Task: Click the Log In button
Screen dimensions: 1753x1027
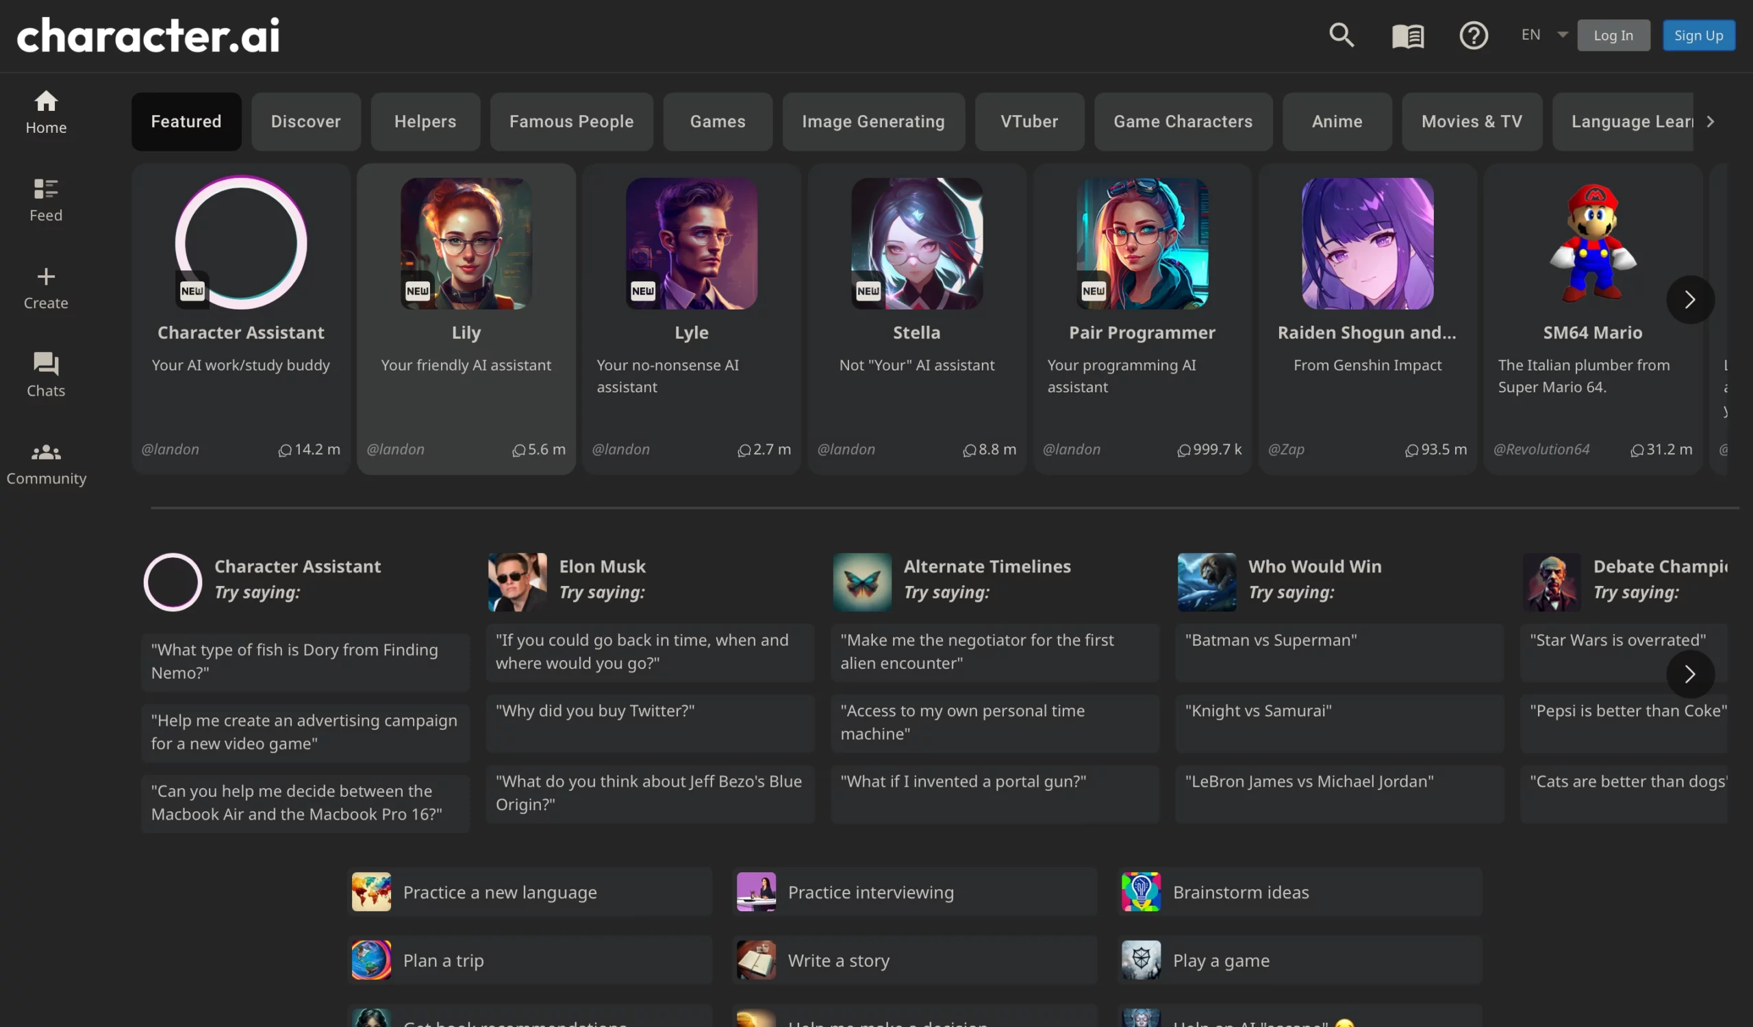Action: (1613, 36)
